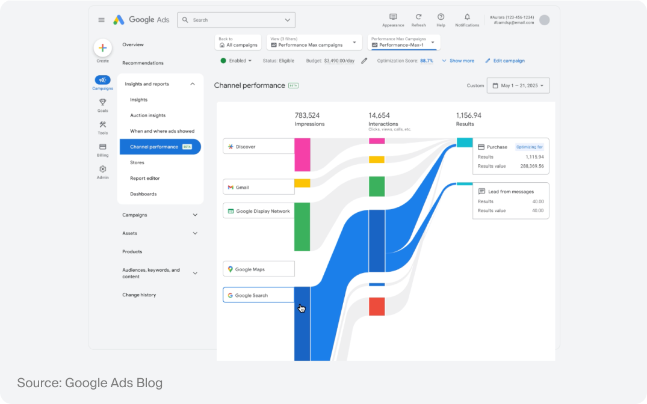Image resolution: width=647 pixels, height=404 pixels.
Task: Click the pink Discover impressions bar
Action: click(302, 155)
